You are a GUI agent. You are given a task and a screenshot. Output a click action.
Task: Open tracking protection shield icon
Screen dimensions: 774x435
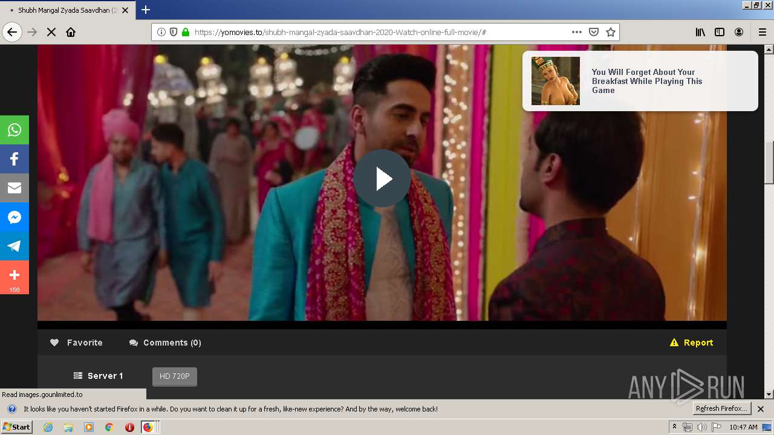click(x=174, y=32)
